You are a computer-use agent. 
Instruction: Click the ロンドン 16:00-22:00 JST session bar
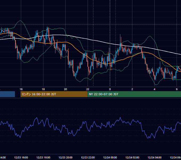(x=54, y=94)
